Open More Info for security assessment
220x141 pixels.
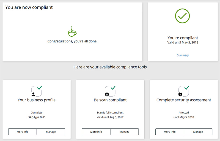tap(170, 132)
